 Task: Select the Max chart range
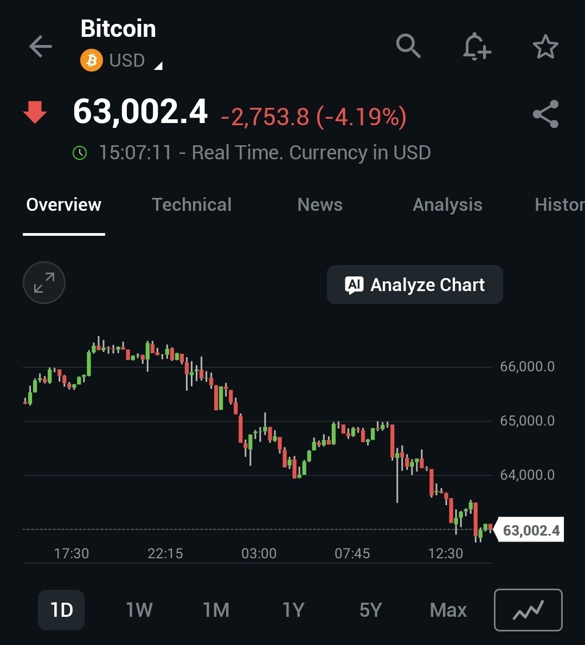tap(448, 610)
